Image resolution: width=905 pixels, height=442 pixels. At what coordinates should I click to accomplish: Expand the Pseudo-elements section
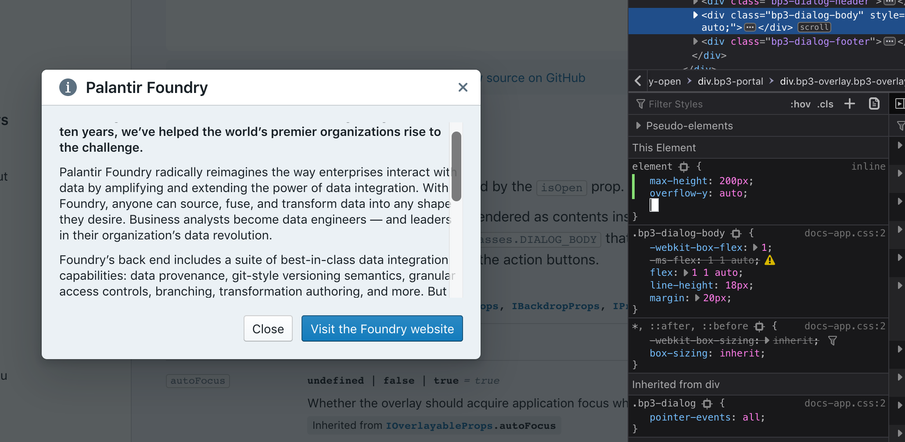click(639, 125)
